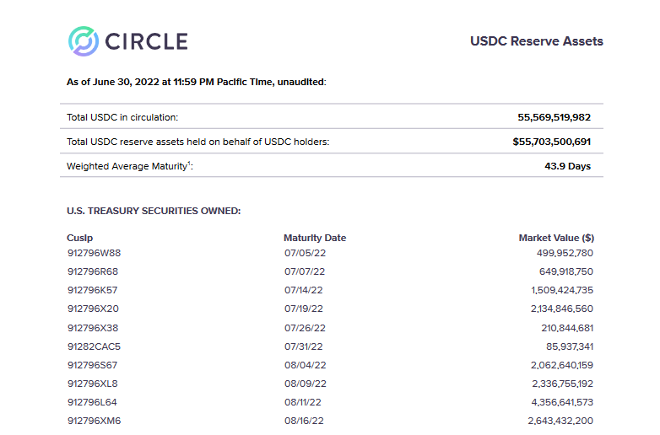This screenshot has height=435, width=660.
Task: Select the 43.9 Days value
Action: click(567, 166)
